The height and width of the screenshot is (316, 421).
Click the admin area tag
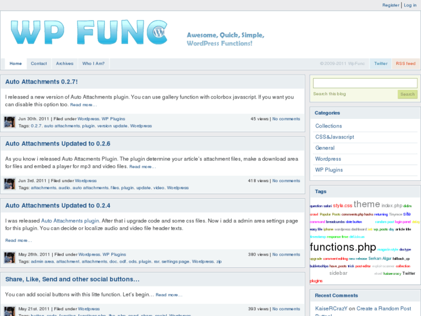point(42,261)
